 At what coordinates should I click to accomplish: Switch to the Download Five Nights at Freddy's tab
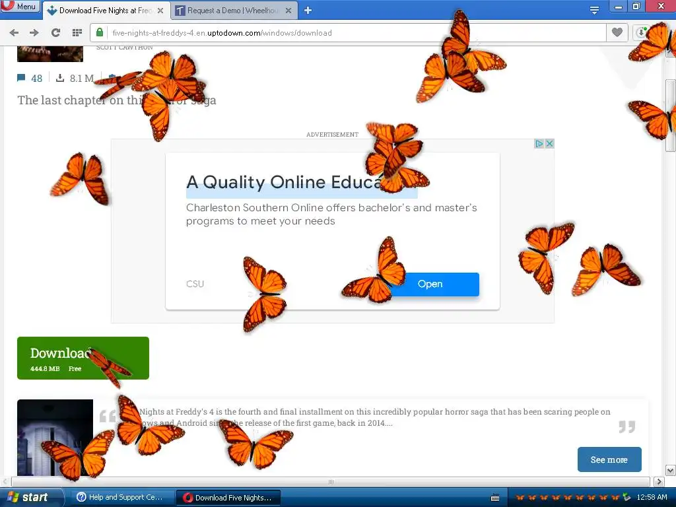[106, 11]
